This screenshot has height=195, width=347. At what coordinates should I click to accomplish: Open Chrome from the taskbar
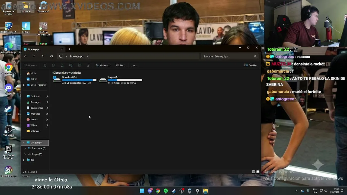(x=158, y=191)
